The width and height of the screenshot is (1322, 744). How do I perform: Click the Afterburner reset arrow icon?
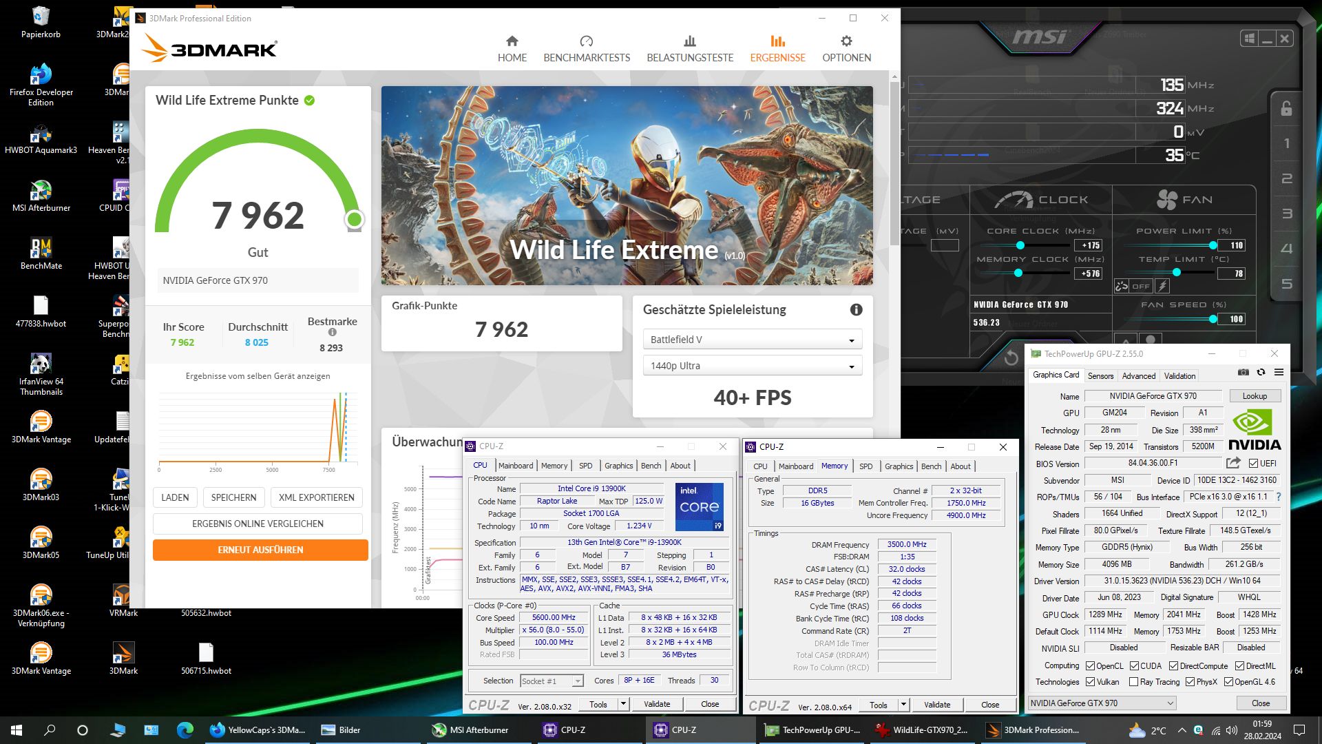(x=1011, y=358)
